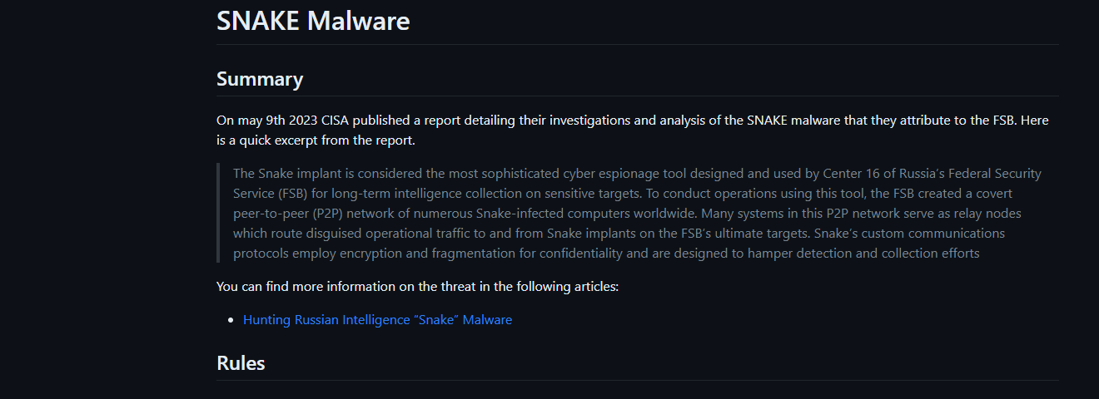This screenshot has height=399, width=1099.
Task: Click the divider line under SNAKE Malware
Action: tap(638, 44)
